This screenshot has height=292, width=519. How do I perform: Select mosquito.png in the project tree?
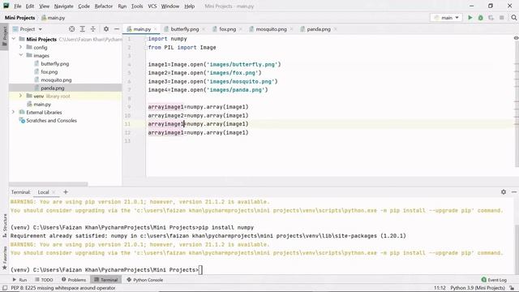(56, 79)
